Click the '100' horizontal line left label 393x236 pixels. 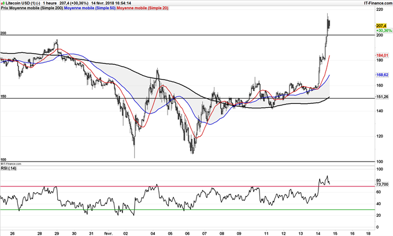point(3,159)
